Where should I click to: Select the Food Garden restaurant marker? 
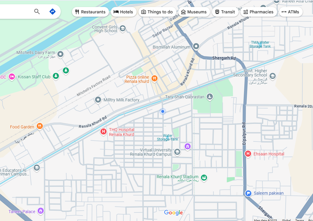39,126
